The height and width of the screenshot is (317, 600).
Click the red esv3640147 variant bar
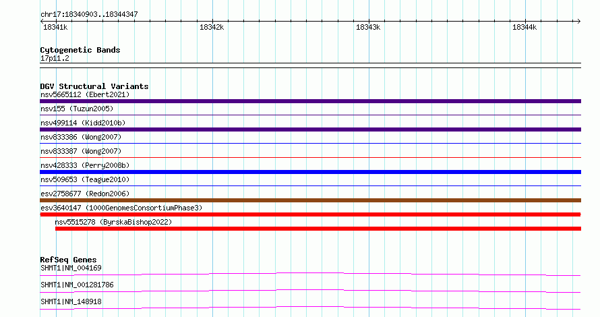(x=310, y=214)
